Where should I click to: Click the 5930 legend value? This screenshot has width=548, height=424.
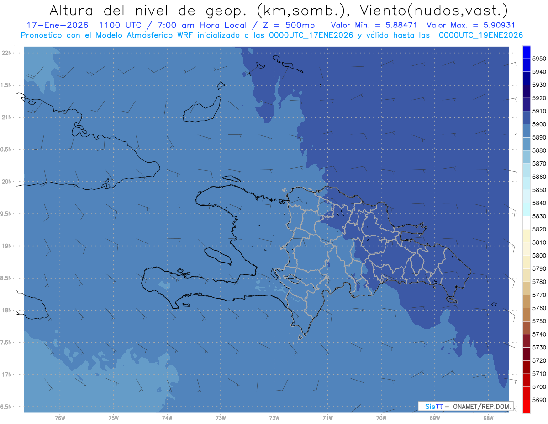click(539, 85)
